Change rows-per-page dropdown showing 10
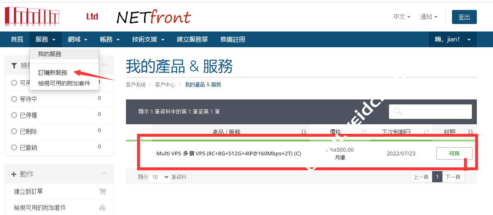Image resolution: width=493 pixels, height=215 pixels. click(160, 177)
